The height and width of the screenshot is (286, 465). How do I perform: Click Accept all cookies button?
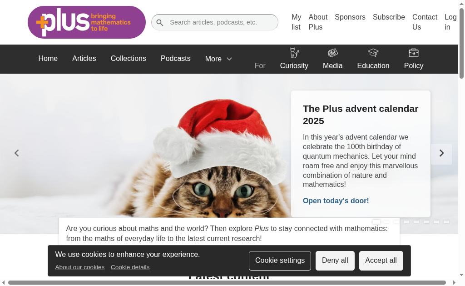coord(381,261)
